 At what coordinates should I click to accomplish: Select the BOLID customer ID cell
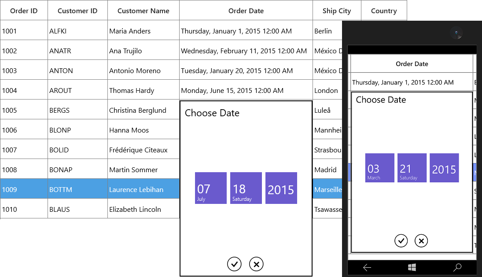77,149
